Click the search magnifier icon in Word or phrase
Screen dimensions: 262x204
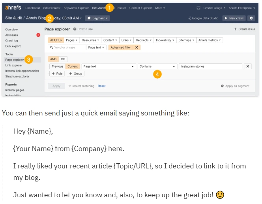(51, 47)
